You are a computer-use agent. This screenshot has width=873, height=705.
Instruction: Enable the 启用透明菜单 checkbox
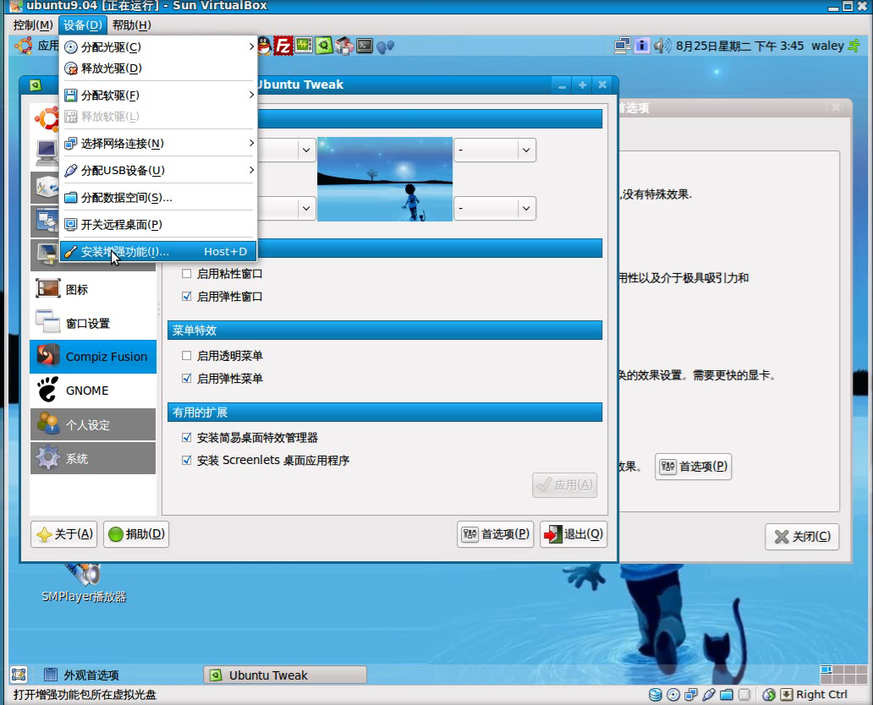(186, 356)
